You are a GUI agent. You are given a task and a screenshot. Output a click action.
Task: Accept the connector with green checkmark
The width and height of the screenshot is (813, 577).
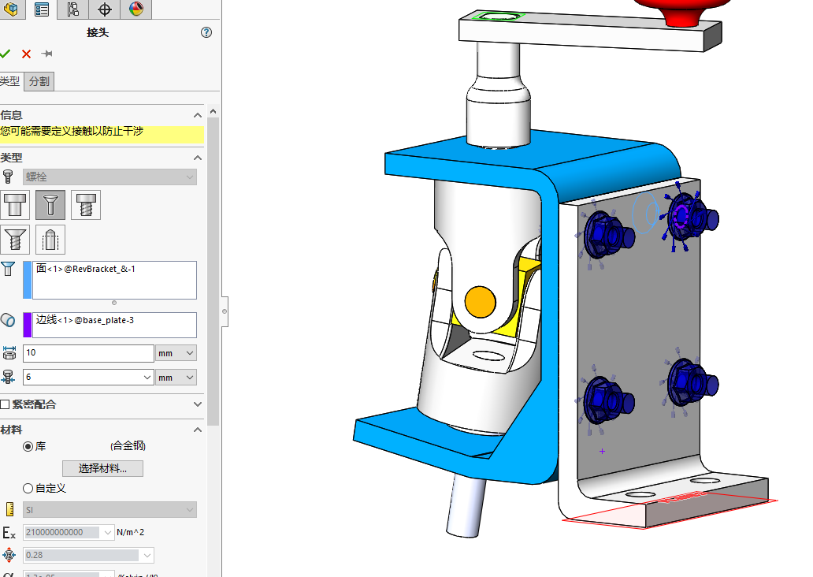[x=6, y=54]
